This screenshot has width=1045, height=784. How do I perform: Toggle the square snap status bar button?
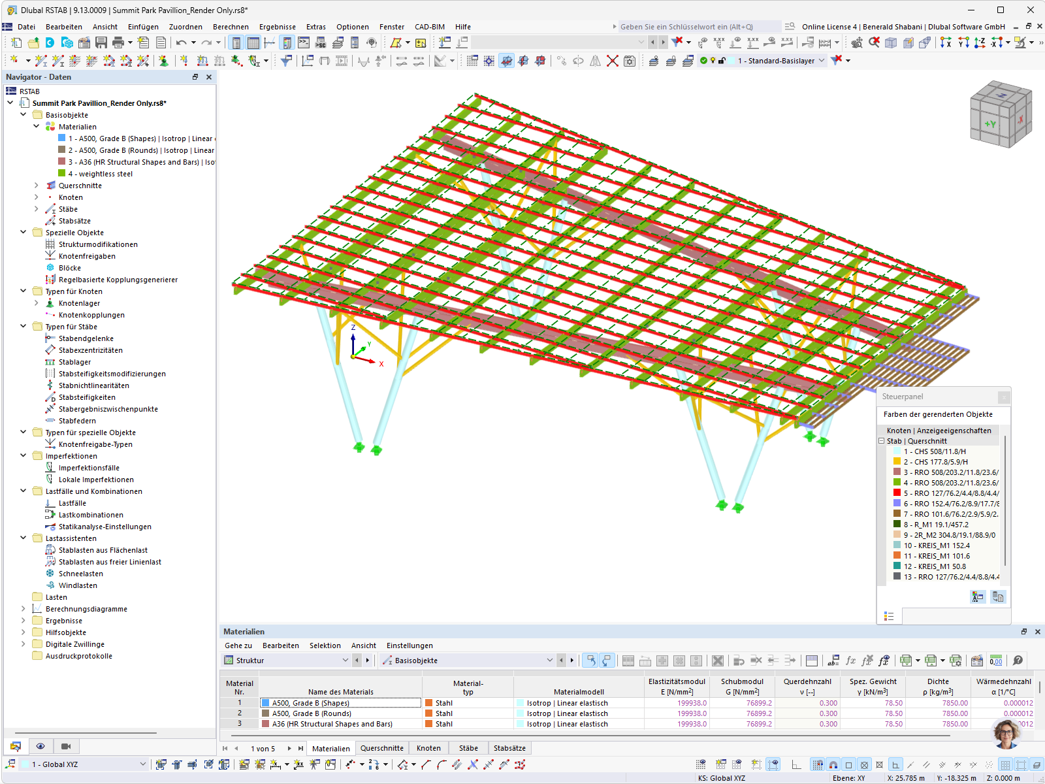point(848,764)
